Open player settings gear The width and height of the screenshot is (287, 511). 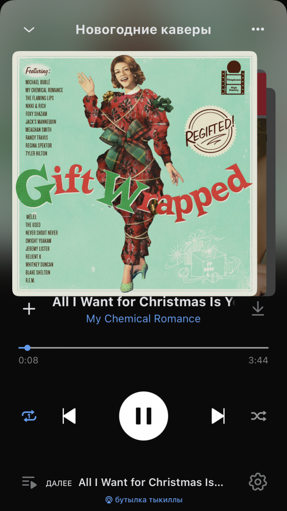click(x=258, y=482)
